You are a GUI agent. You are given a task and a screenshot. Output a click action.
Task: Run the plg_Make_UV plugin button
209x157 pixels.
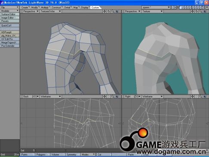click(x=9, y=36)
